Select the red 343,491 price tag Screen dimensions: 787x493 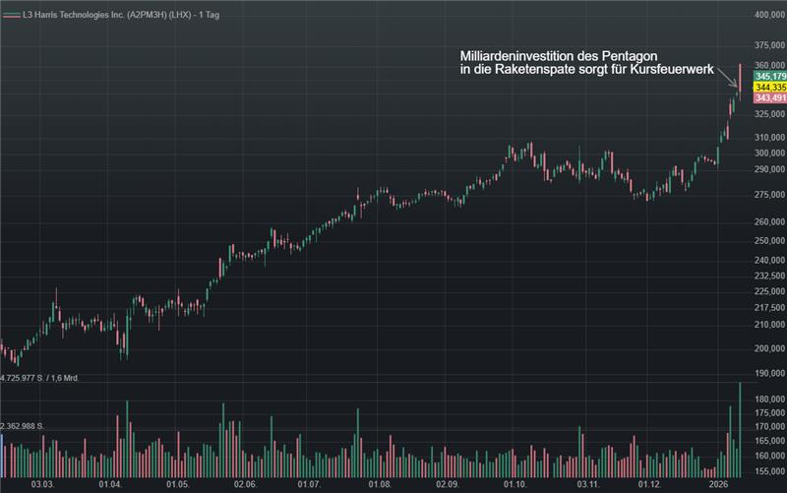click(x=770, y=97)
